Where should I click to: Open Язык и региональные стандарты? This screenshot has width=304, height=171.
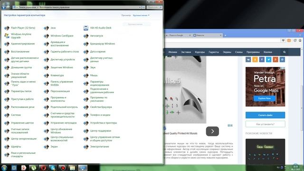tap(20, 155)
